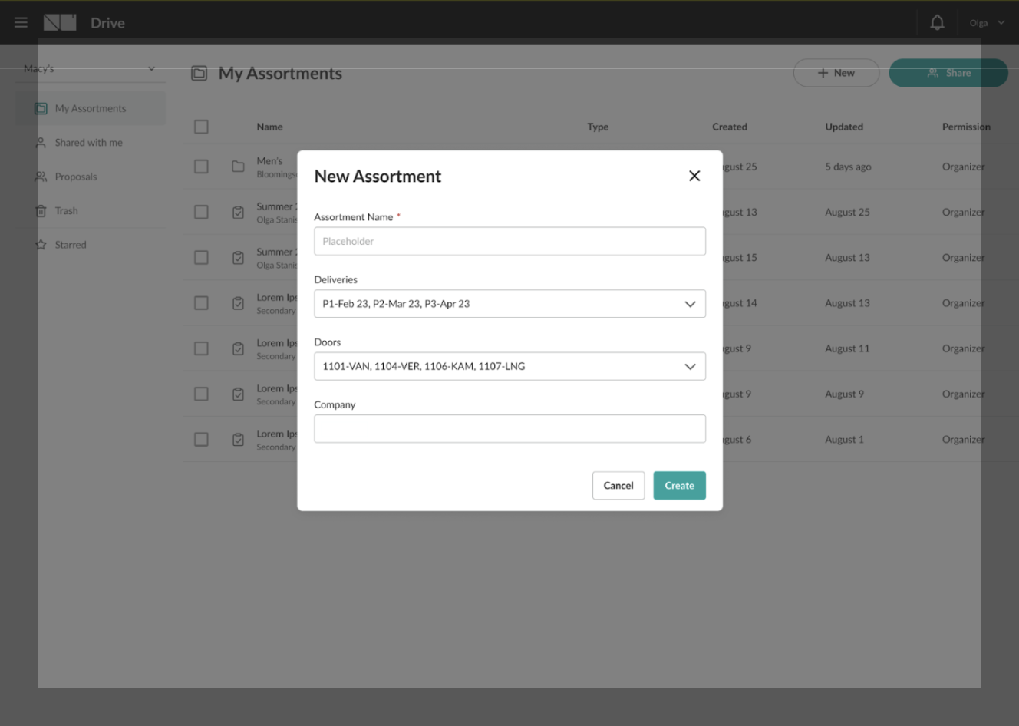
Task: Sort by the Updated column header
Action: pyautogui.click(x=844, y=126)
